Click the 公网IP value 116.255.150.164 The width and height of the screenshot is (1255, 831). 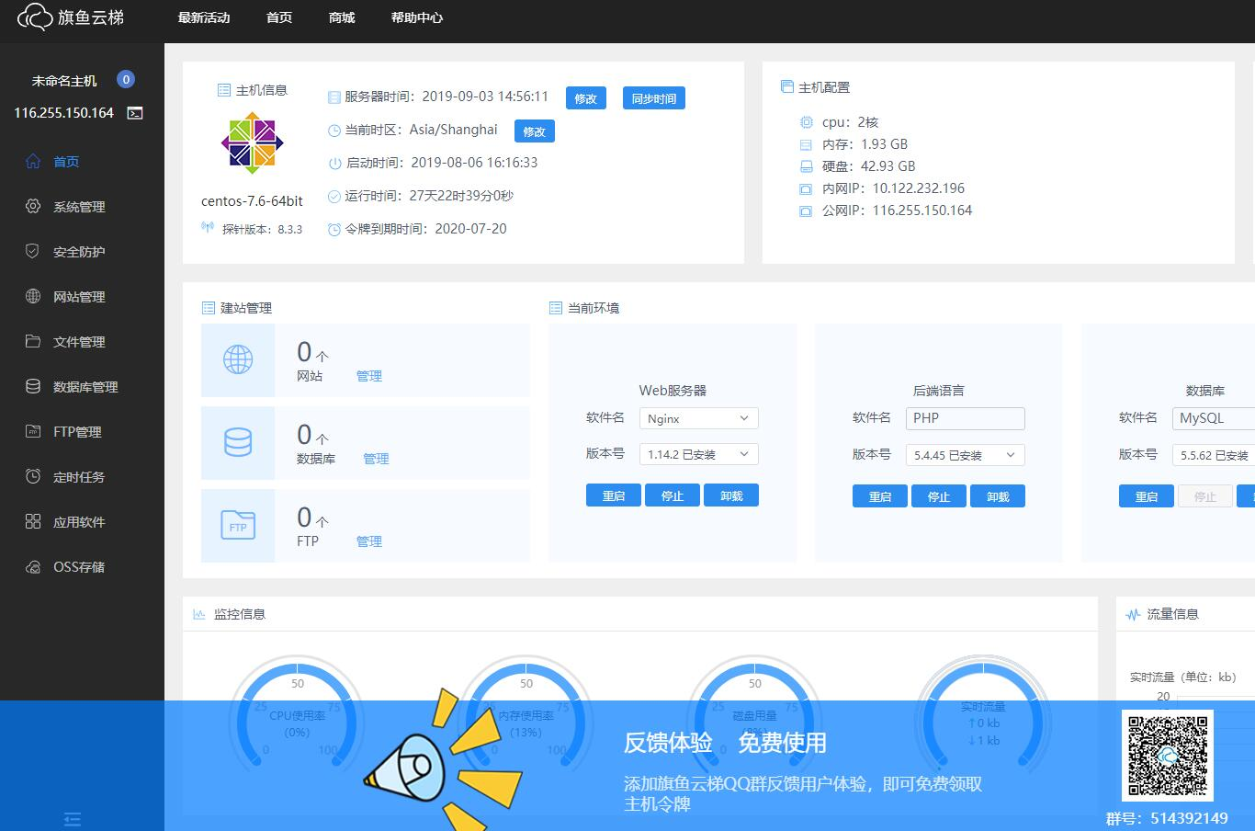[x=922, y=211]
